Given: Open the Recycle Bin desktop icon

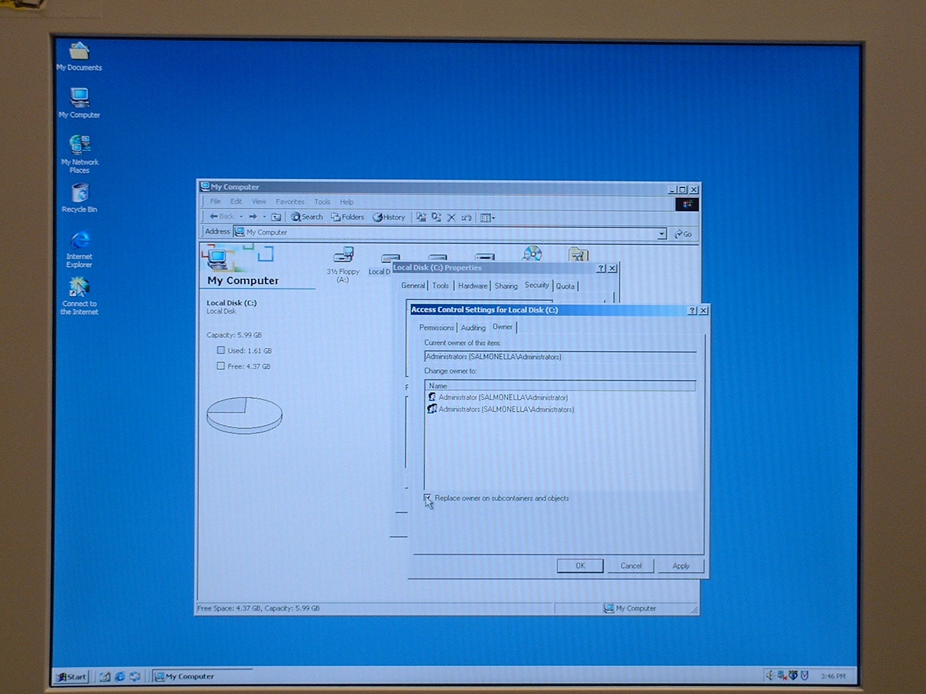Looking at the screenshot, I should click(79, 194).
